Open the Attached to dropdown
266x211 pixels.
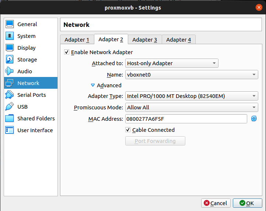pos(172,63)
